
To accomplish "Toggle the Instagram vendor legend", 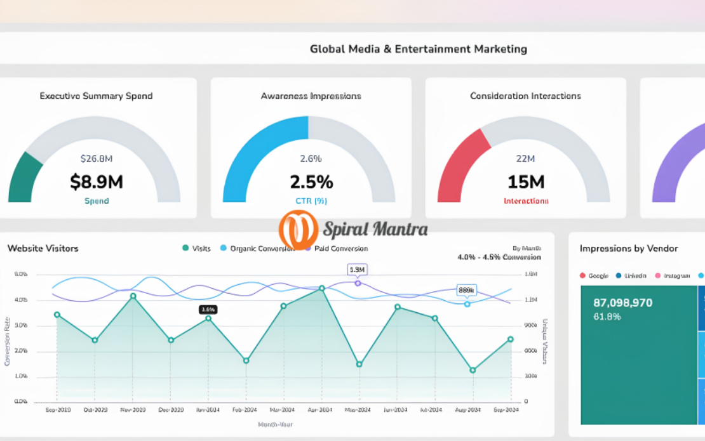I will click(659, 275).
